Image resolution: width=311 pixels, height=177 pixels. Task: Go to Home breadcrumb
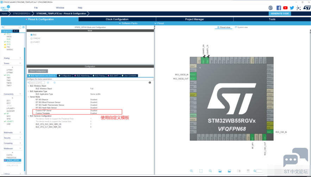(4, 13)
